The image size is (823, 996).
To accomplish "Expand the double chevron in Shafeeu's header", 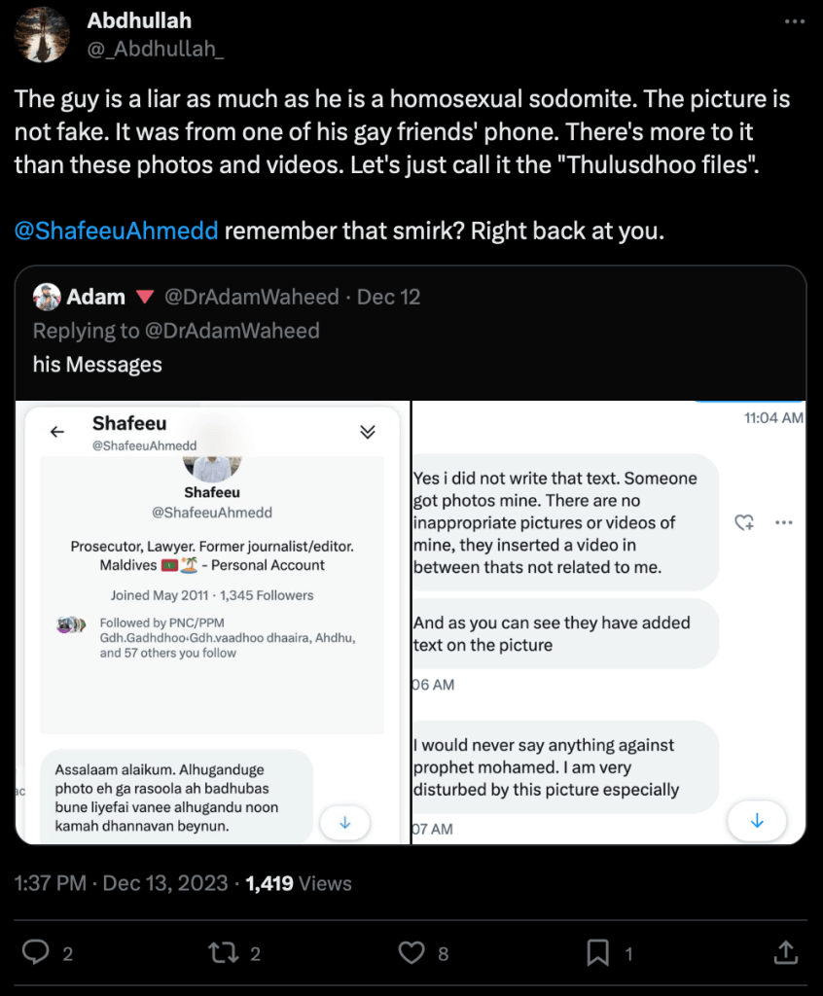I will (x=368, y=432).
